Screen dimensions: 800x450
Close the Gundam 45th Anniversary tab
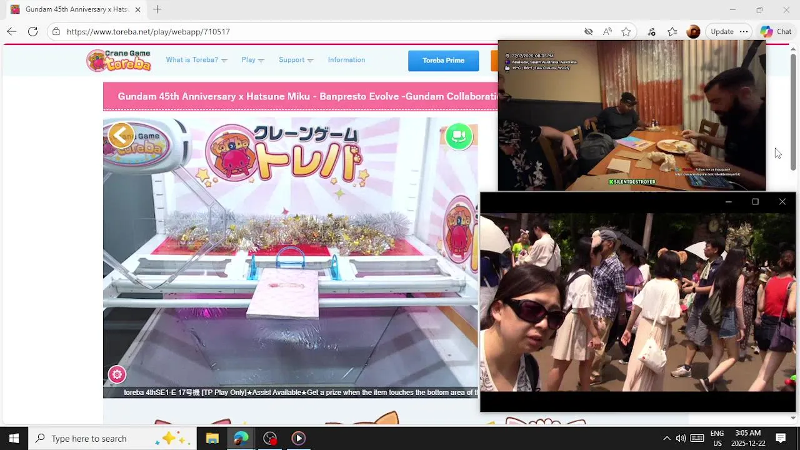pos(137,9)
